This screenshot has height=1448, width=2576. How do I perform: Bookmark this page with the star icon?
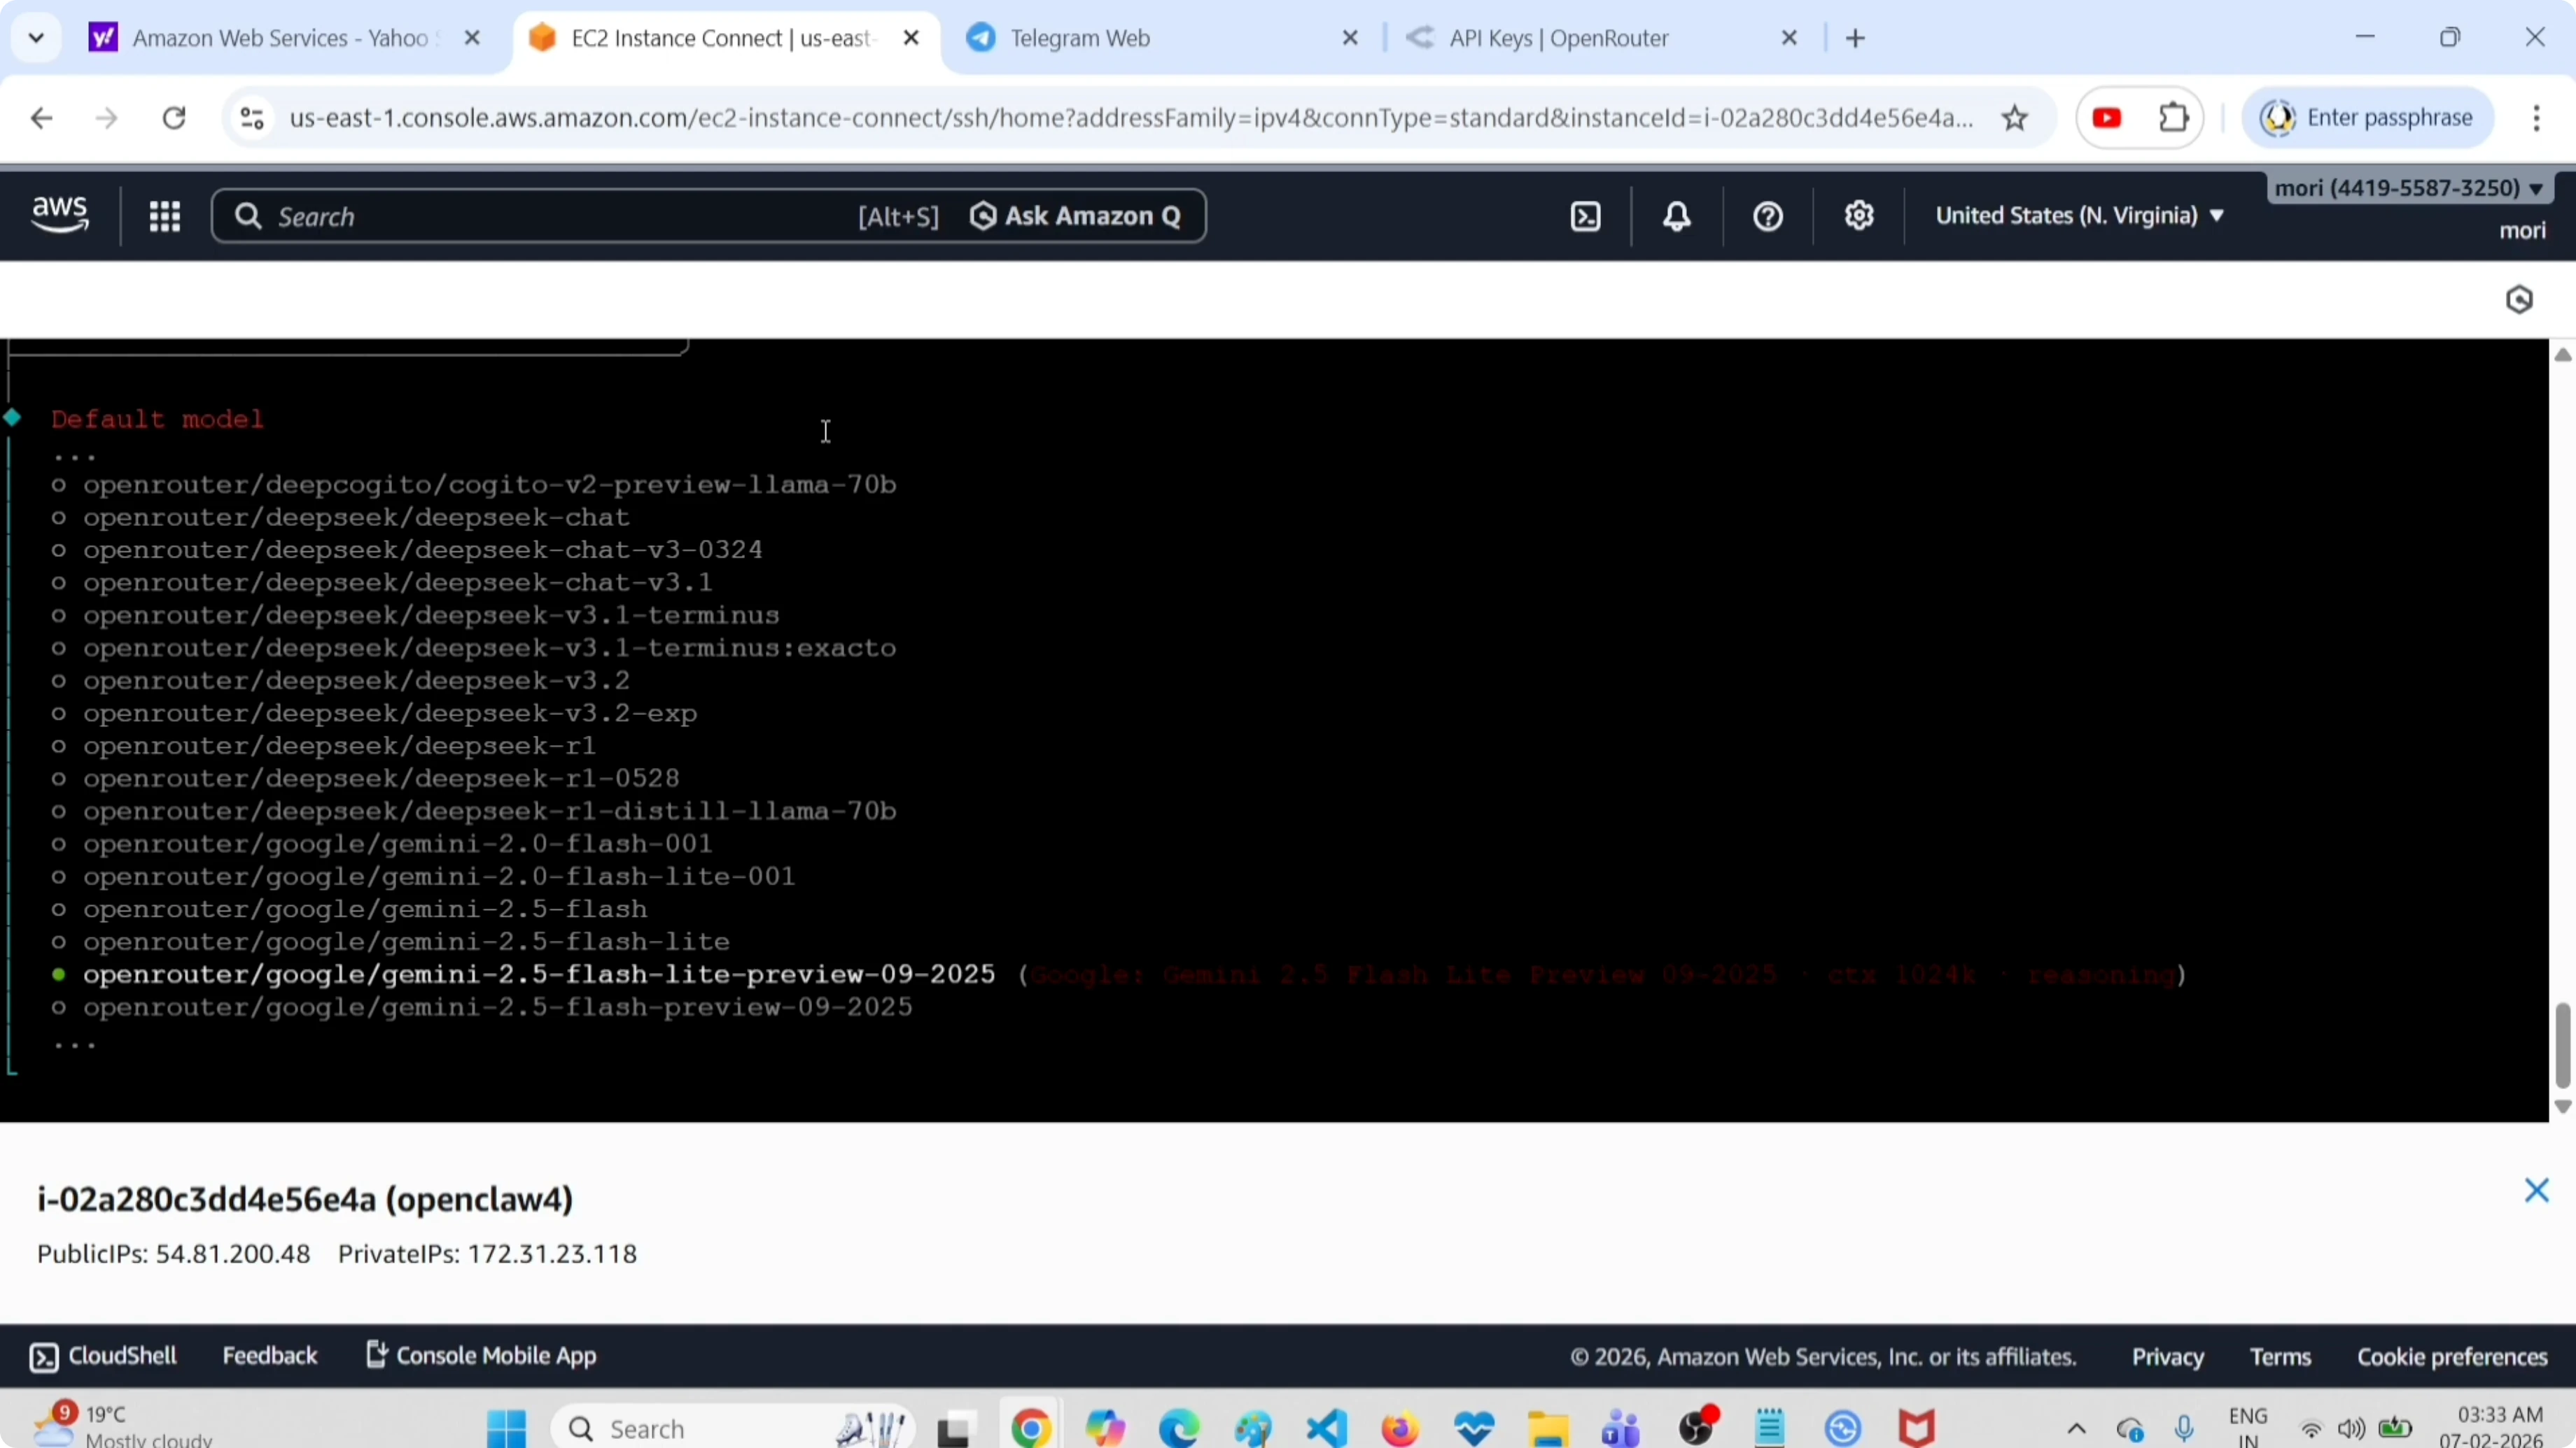(2015, 119)
